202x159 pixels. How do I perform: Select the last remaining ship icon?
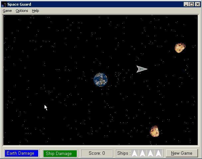pyautogui.click(x=158, y=153)
